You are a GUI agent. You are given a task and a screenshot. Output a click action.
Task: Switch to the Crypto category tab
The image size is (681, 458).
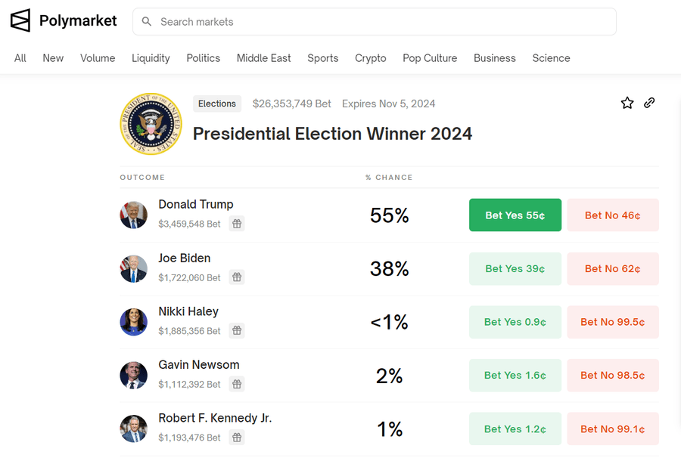[x=371, y=58]
